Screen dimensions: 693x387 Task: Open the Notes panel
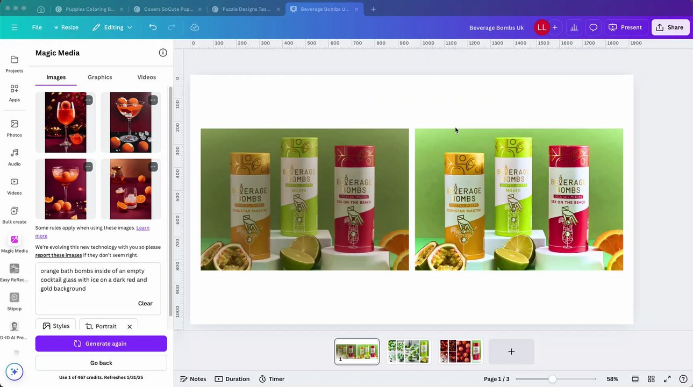coord(193,379)
